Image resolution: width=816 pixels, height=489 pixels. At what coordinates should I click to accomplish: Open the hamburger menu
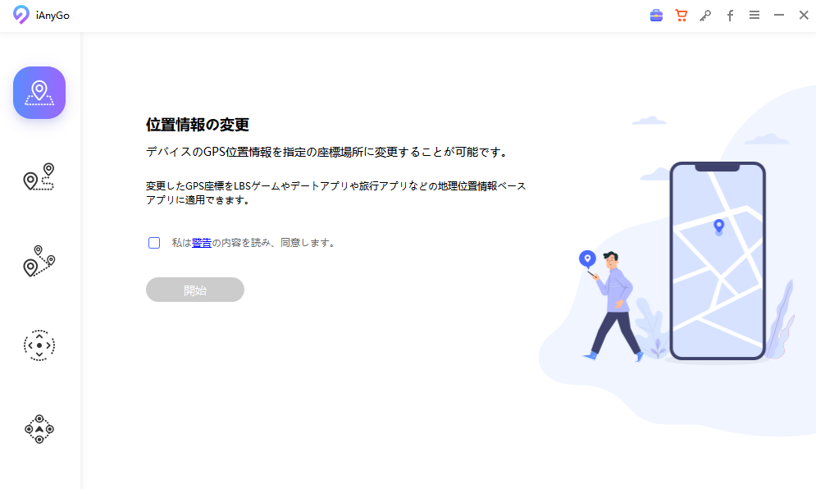(754, 15)
